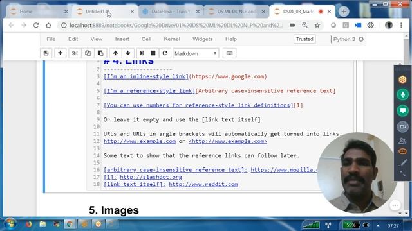Go back in browser history

coord(11,25)
